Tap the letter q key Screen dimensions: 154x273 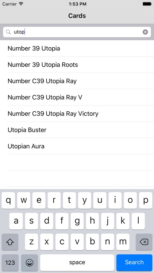(x=8, y=201)
